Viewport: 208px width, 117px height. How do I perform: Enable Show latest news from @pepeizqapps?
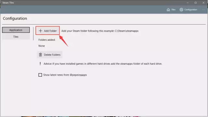point(40,75)
